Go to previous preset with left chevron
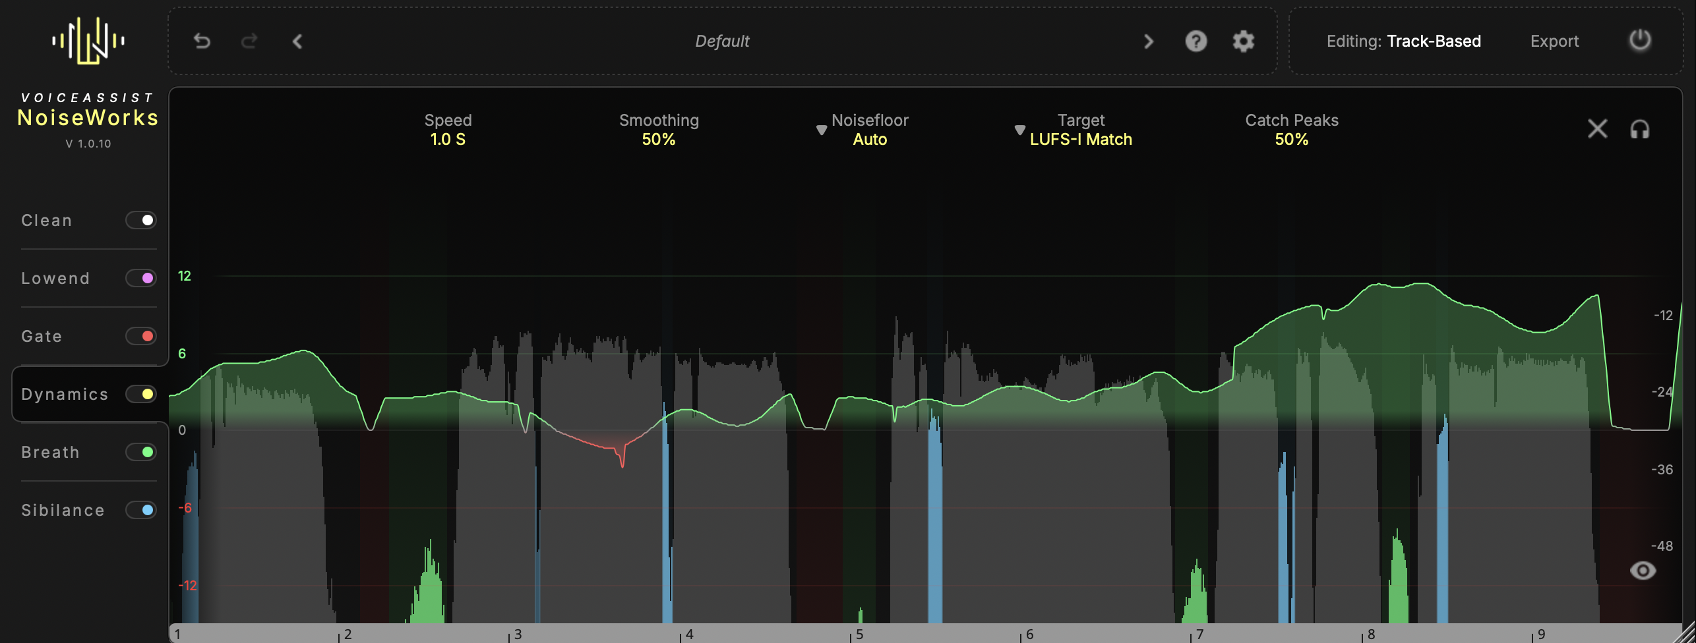Image resolution: width=1696 pixels, height=643 pixels. pos(297,42)
